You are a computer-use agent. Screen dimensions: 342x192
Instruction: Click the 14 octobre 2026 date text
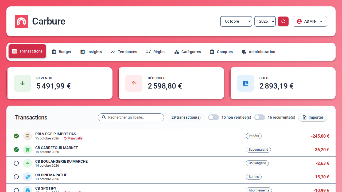tap(47, 166)
